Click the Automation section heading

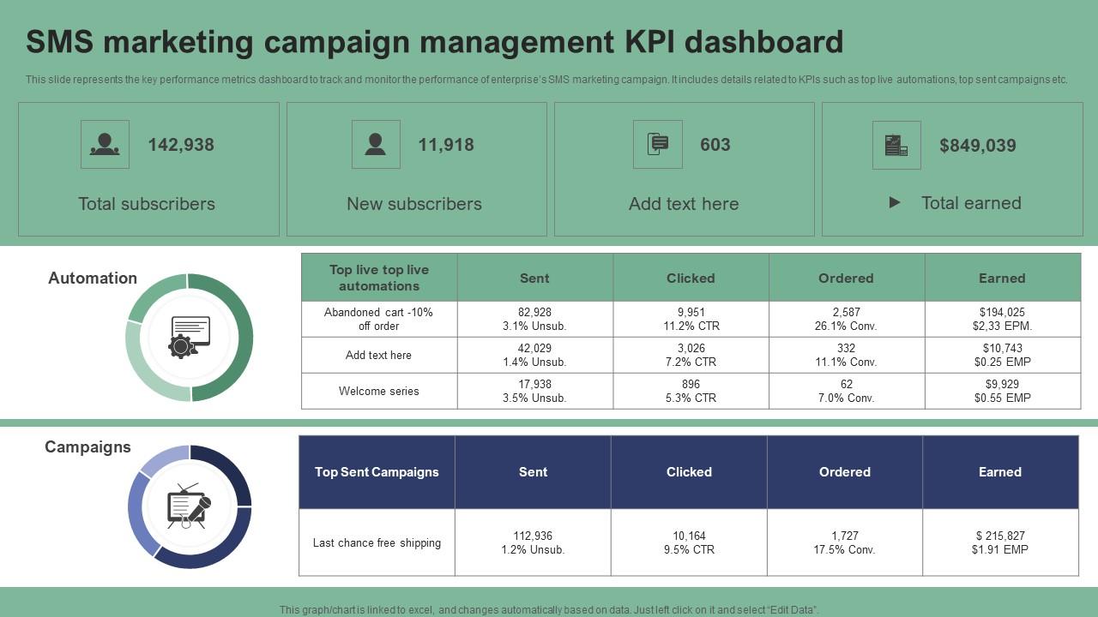pos(93,278)
